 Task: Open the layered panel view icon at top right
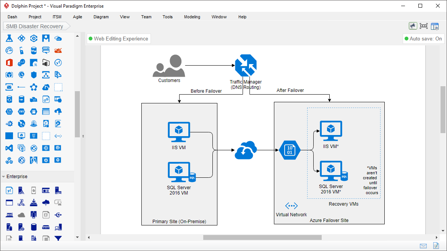click(435, 26)
